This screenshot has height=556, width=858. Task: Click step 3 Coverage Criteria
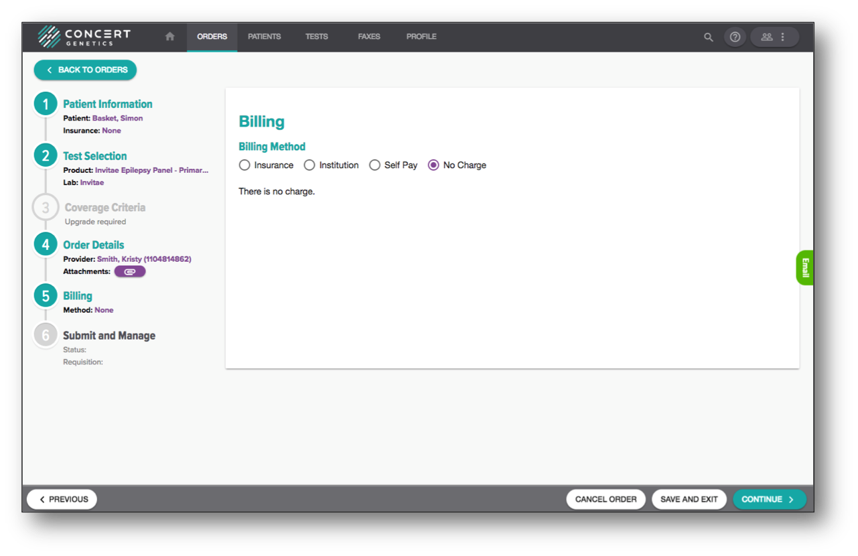(104, 208)
